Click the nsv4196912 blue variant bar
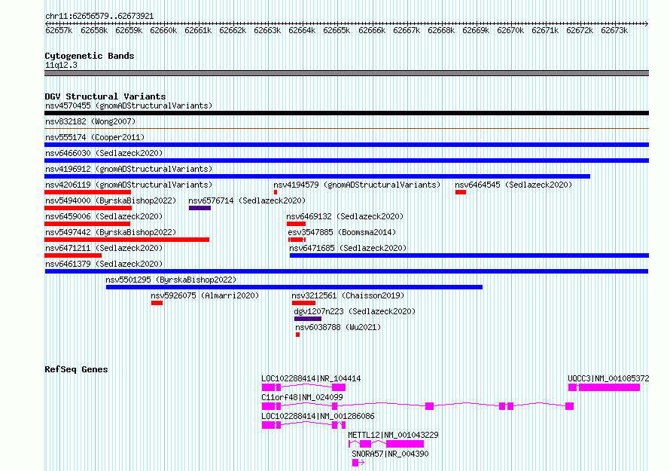Viewport: 670px width, 471px height. pos(317,176)
